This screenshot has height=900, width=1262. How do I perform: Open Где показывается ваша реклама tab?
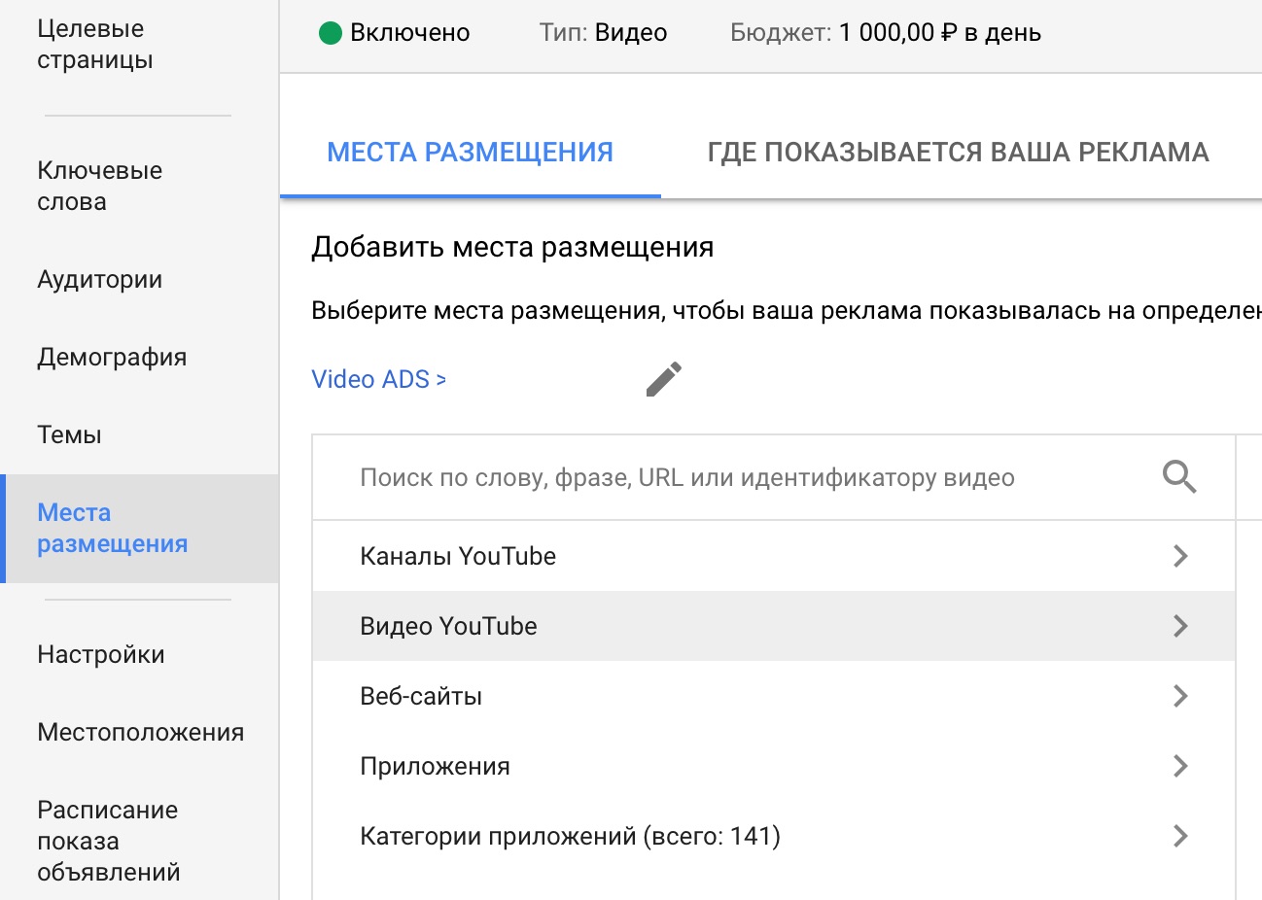(x=958, y=153)
